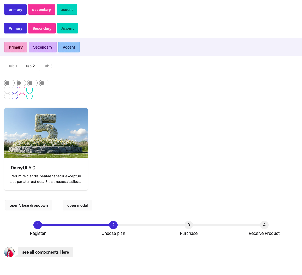
Task: Click the soft blue "Accent" button
Action: click(x=69, y=47)
